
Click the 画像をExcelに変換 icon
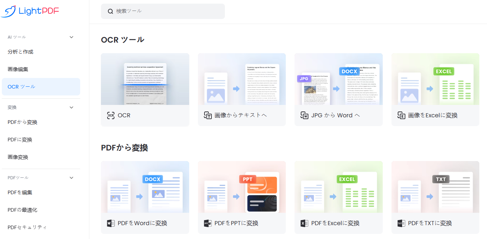401,115
